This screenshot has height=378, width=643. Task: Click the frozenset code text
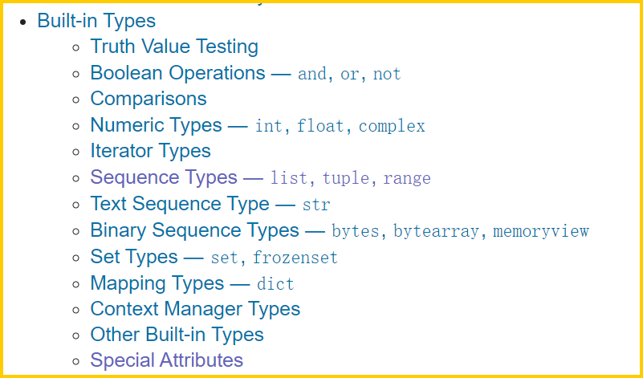pyautogui.click(x=295, y=258)
